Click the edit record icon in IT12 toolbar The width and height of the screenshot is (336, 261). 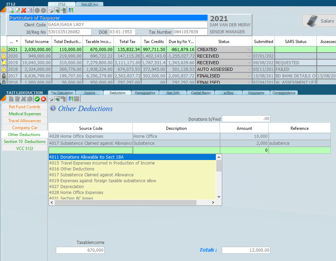click(17, 10)
